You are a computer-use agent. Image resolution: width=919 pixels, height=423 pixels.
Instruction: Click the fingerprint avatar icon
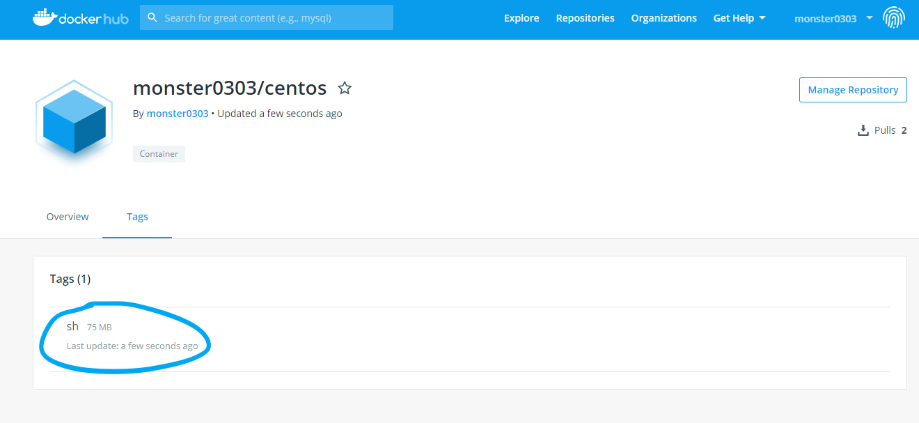pyautogui.click(x=894, y=17)
